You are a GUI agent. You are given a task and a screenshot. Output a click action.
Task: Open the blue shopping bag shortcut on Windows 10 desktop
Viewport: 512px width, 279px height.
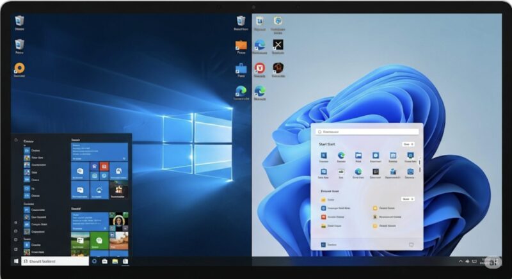pyautogui.click(x=241, y=68)
